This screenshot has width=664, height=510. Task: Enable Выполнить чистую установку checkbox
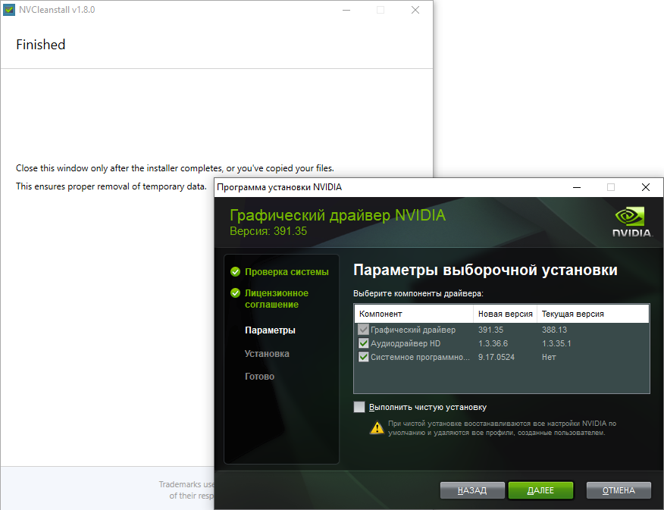(x=359, y=407)
